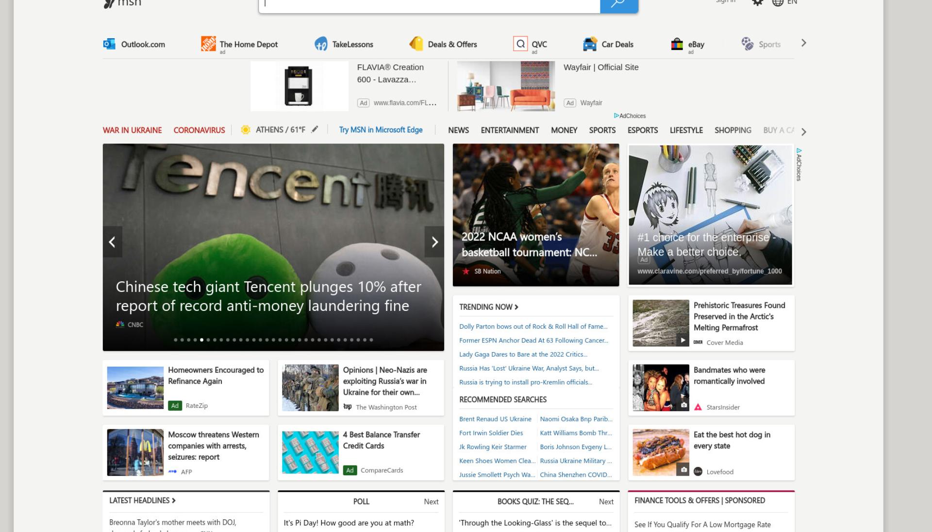Screen dimensions: 932x532
Task: Click the MSN butterfly logo
Action: coord(109,4)
